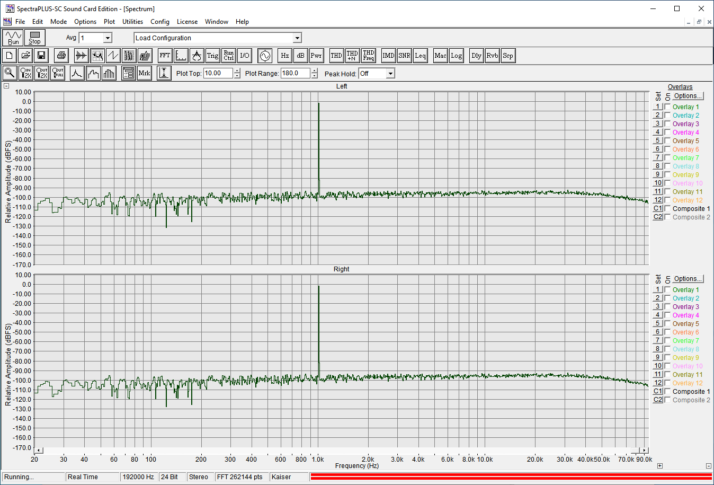
Task: Click the Trig trigger settings icon
Action: (x=212, y=56)
